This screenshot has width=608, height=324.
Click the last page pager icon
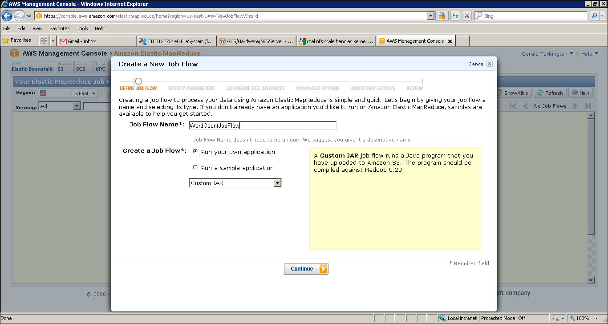(588, 106)
